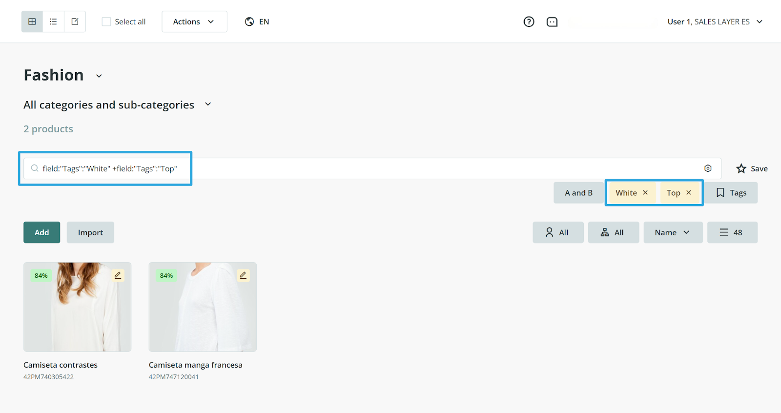
Task: Expand the Fashion table chevron
Action: point(99,76)
